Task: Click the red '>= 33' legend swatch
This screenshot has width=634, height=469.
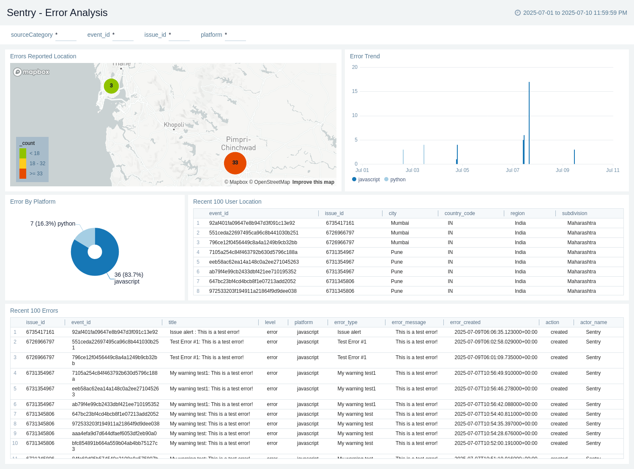Action: tap(23, 174)
